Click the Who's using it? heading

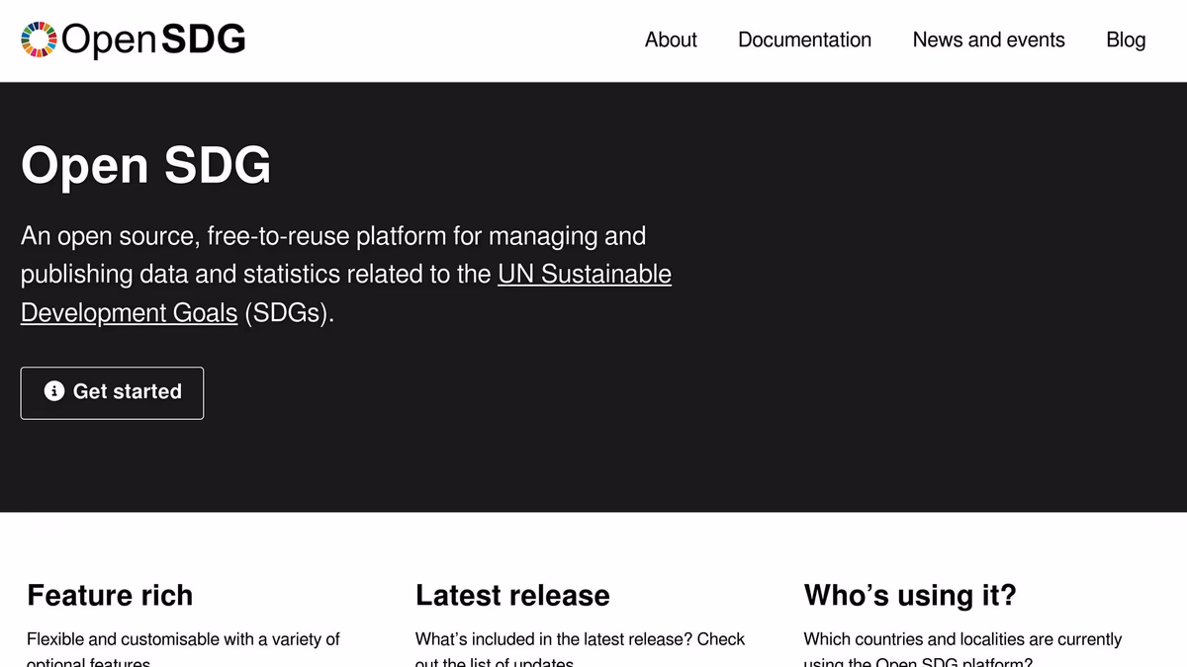(910, 595)
